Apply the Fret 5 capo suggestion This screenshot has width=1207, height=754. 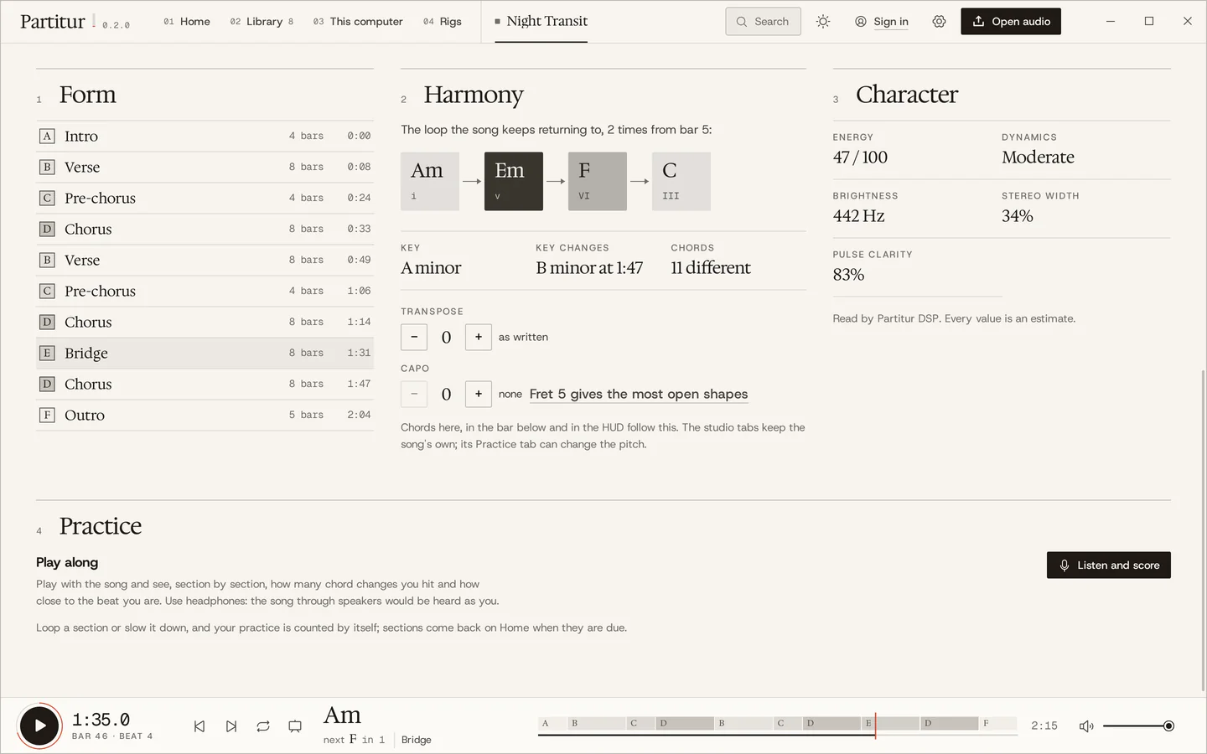point(639,394)
